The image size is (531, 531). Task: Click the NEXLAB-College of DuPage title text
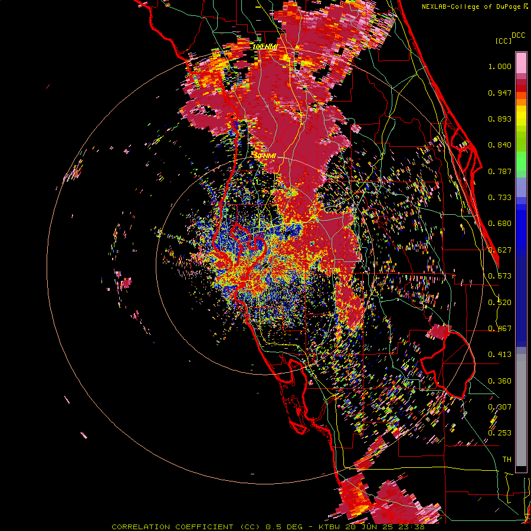click(x=472, y=6)
